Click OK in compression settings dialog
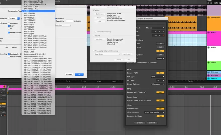Screen dimensions: 221x135 (x=79, y=74)
